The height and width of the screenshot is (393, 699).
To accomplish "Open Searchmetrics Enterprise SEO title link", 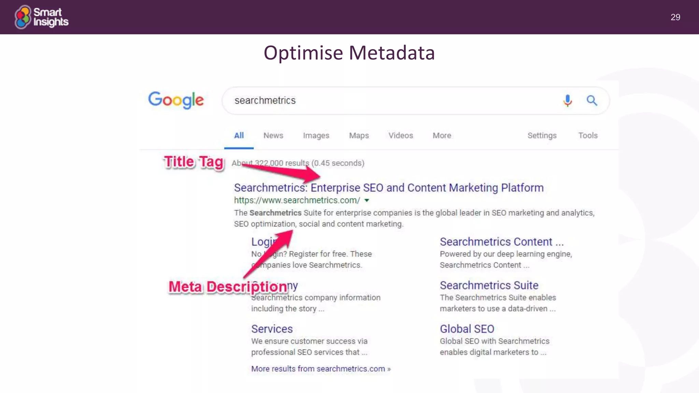I will (x=389, y=188).
